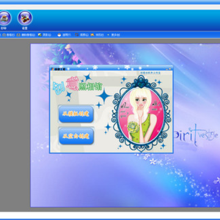220x220 pixels.
Task: Click the yellow picture icon in the secondary toolbar
Action: click(x=92, y=35)
